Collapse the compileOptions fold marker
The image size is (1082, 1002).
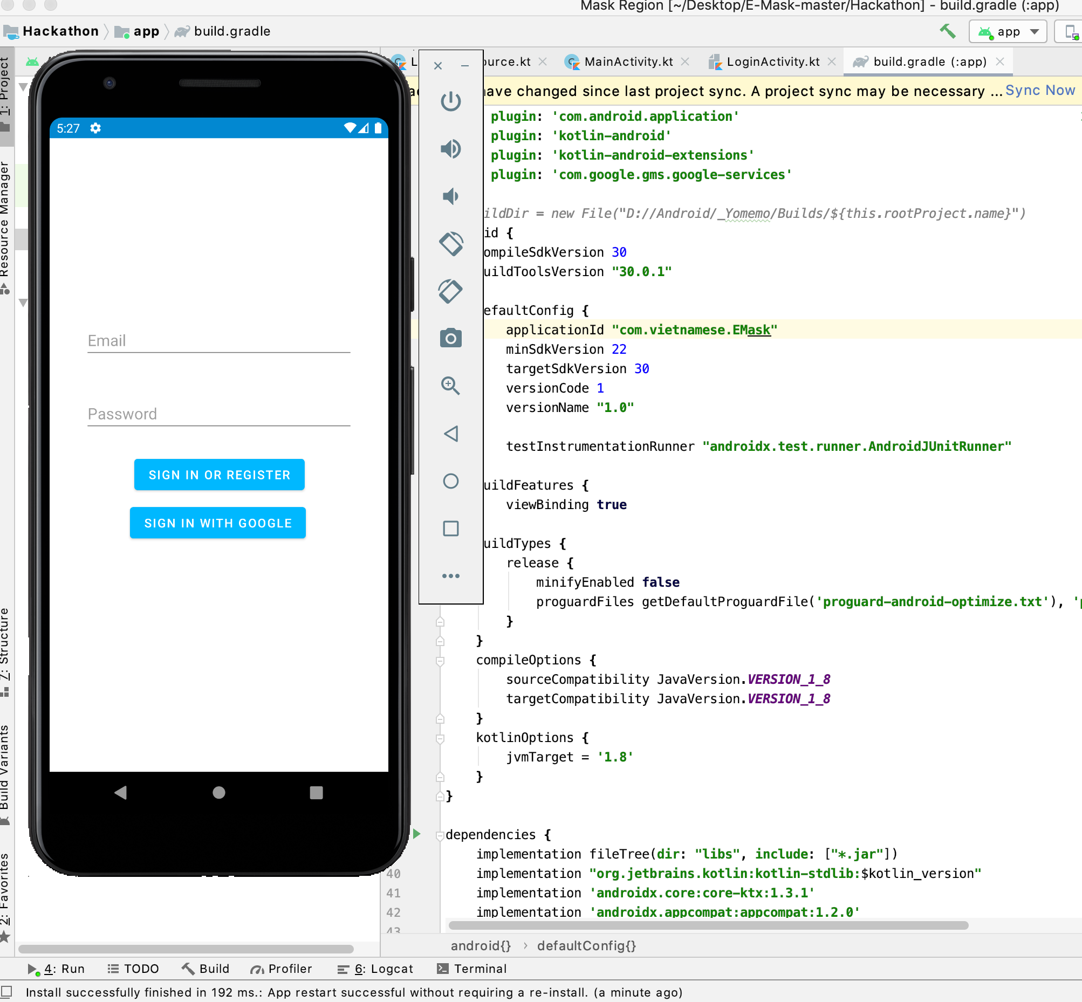[440, 661]
